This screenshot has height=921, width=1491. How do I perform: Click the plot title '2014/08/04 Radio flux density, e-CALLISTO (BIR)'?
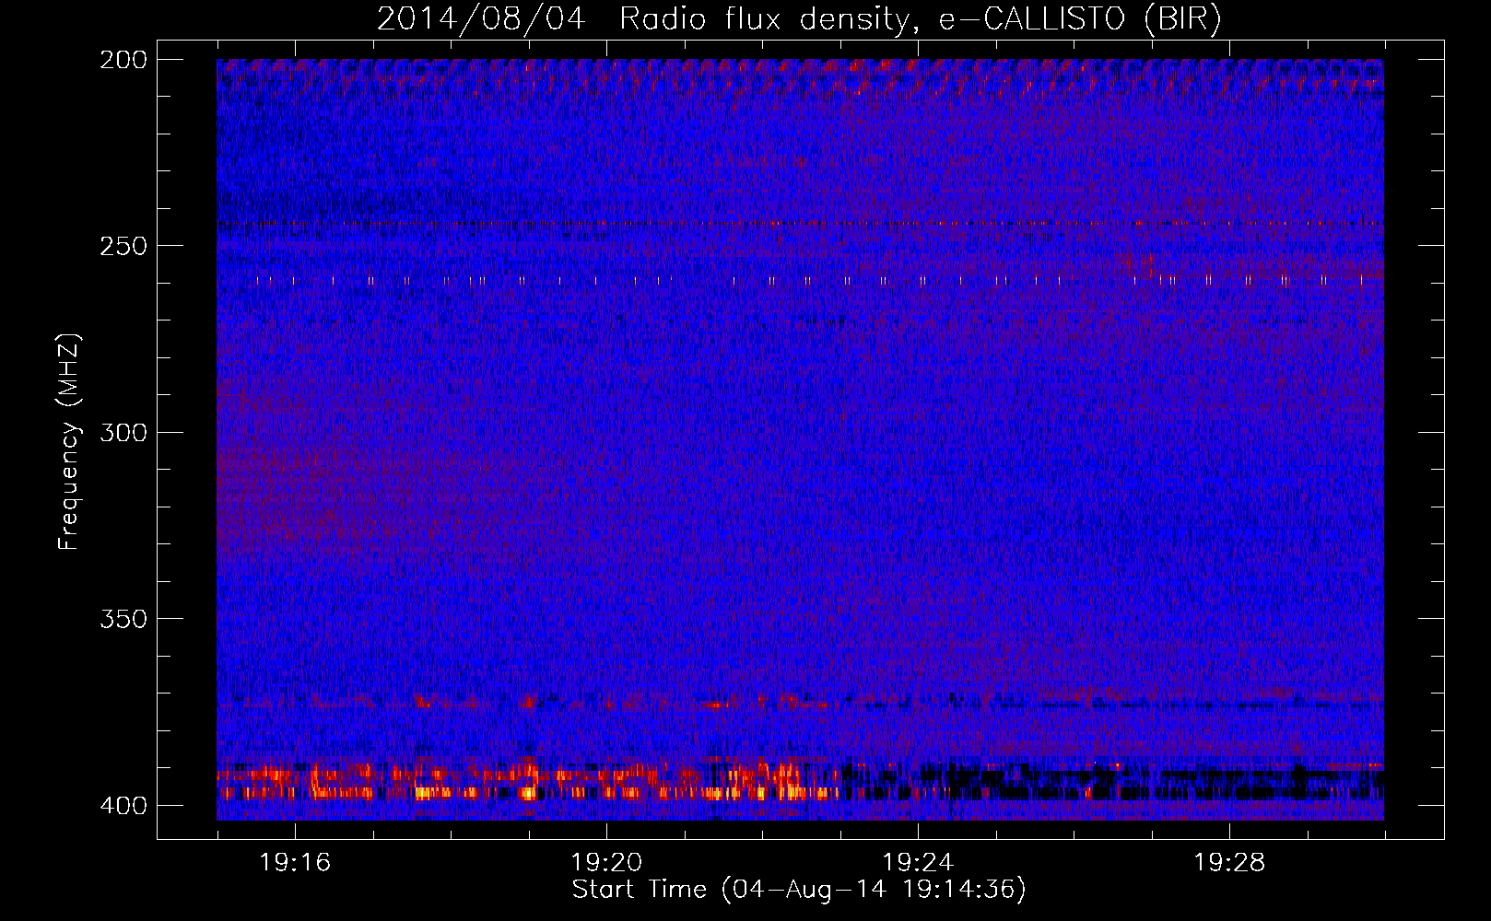799,19
